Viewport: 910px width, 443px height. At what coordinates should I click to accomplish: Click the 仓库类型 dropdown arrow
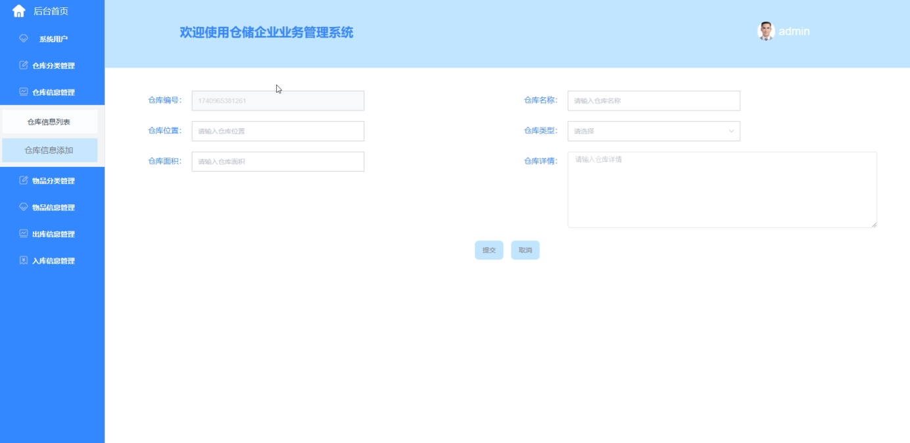pyautogui.click(x=731, y=131)
